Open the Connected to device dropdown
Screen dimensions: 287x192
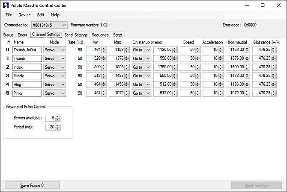point(49,25)
